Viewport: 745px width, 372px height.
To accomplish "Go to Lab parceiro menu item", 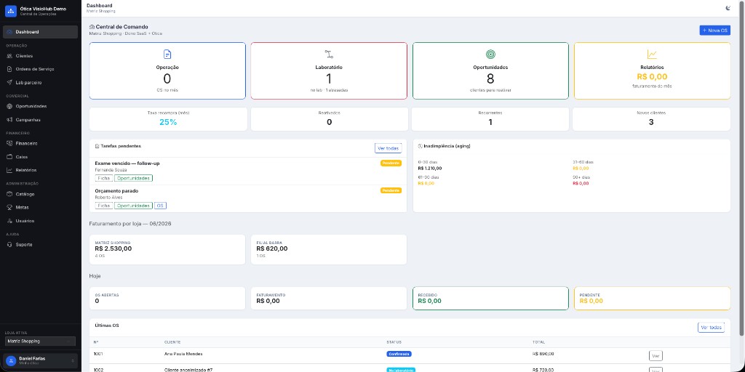I will pos(41,83).
